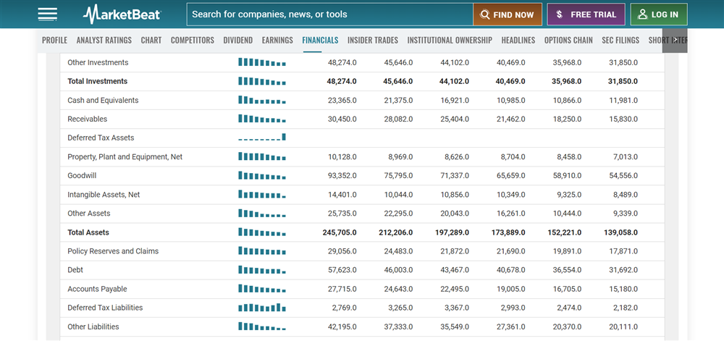Open the hamburger navigation menu
Viewport: 724px width, 341px height.
pyautogui.click(x=48, y=14)
